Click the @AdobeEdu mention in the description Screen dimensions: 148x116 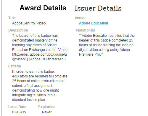point(37,59)
